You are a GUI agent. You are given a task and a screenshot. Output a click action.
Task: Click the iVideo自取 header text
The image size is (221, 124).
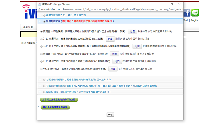point(78,92)
